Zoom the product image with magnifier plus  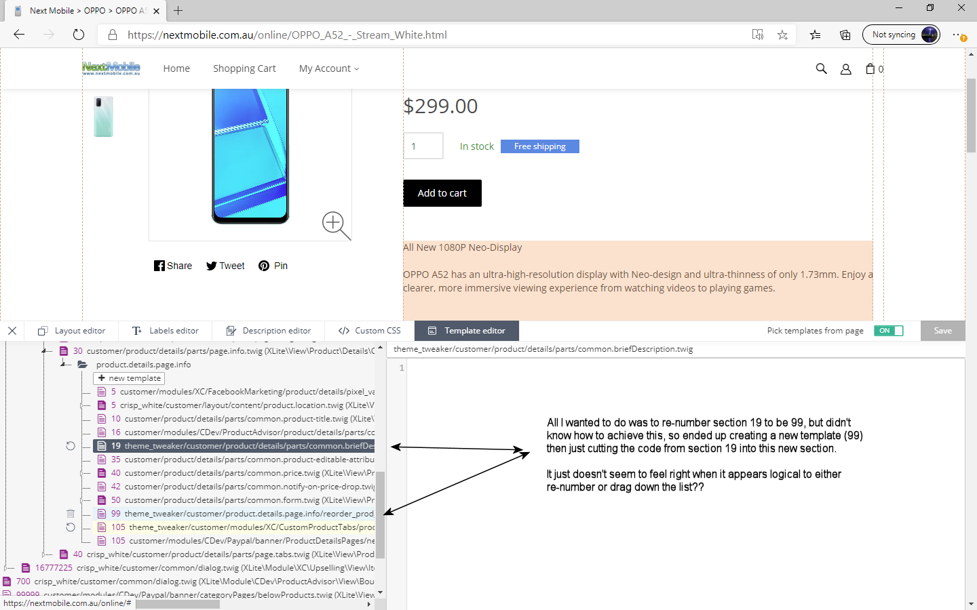point(336,225)
